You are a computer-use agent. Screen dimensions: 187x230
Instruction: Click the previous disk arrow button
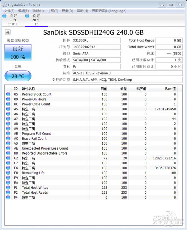[8, 33]
